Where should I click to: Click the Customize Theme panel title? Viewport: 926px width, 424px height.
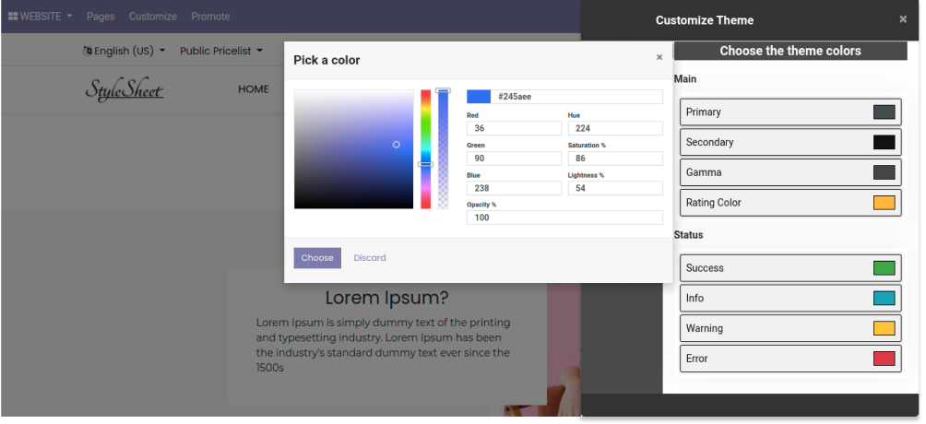tap(705, 20)
